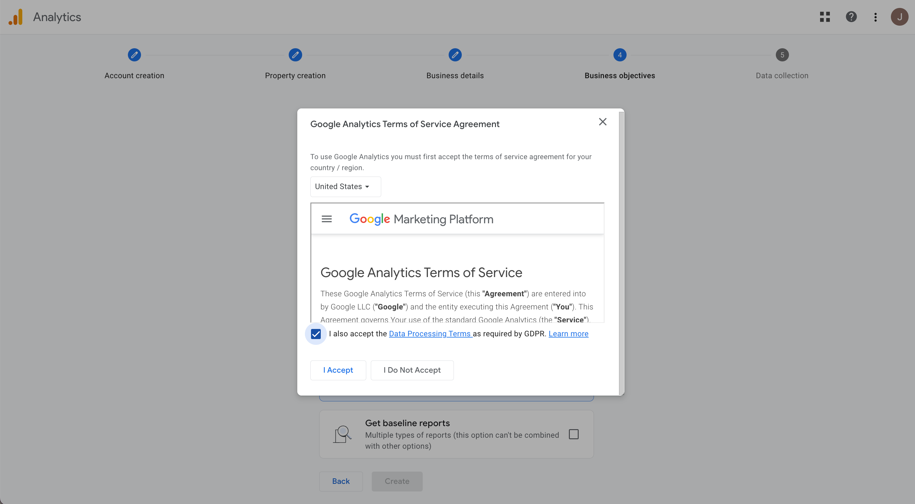Image resolution: width=915 pixels, height=504 pixels.
Task: Click the I Accept button
Action: (338, 370)
